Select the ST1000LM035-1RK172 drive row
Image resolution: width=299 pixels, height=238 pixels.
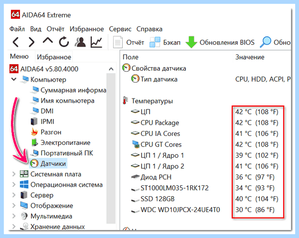click(204, 188)
